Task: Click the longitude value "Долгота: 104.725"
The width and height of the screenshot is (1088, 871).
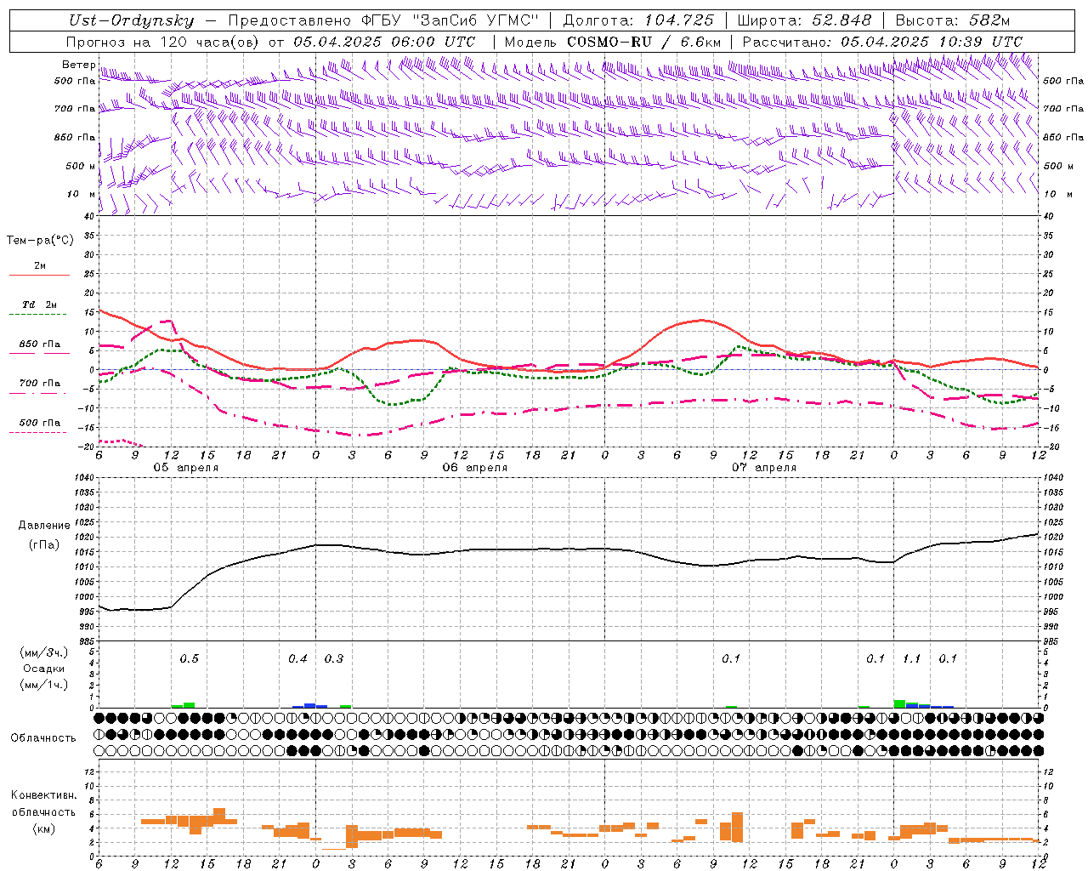Action: pyautogui.click(x=638, y=20)
